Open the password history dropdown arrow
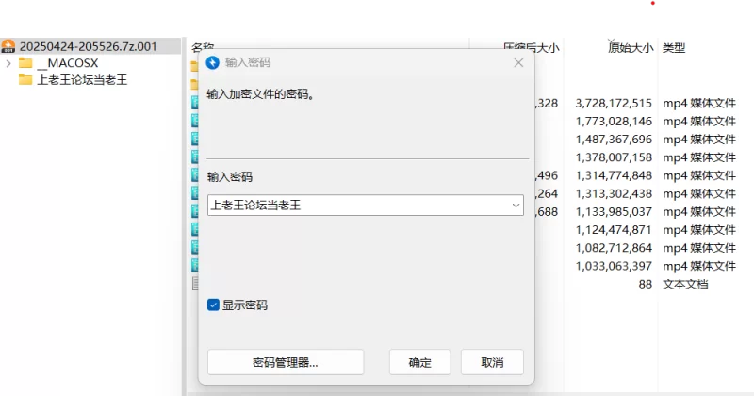Image resolution: width=754 pixels, height=396 pixels. tap(516, 206)
